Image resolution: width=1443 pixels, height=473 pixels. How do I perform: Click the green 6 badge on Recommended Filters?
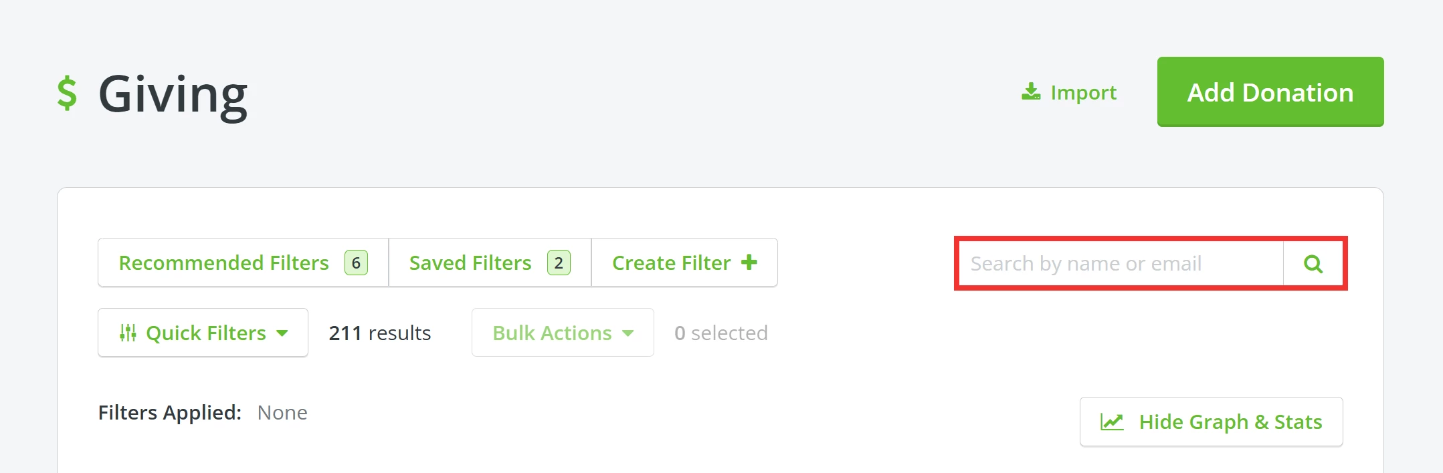(357, 263)
